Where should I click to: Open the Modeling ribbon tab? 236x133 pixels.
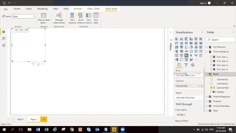tap(42, 9)
